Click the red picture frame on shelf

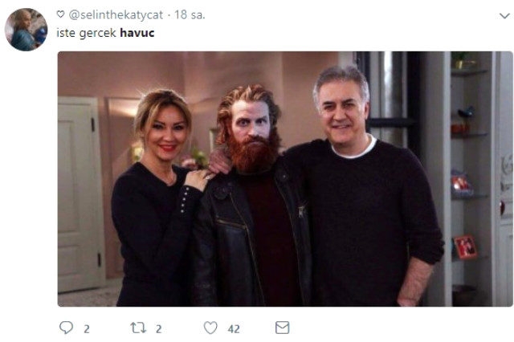pyautogui.click(x=465, y=246)
